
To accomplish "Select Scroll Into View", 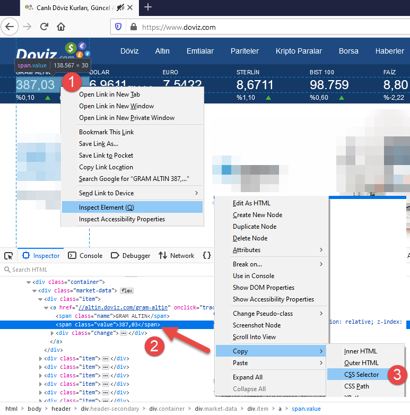I will (x=272, y=336).
